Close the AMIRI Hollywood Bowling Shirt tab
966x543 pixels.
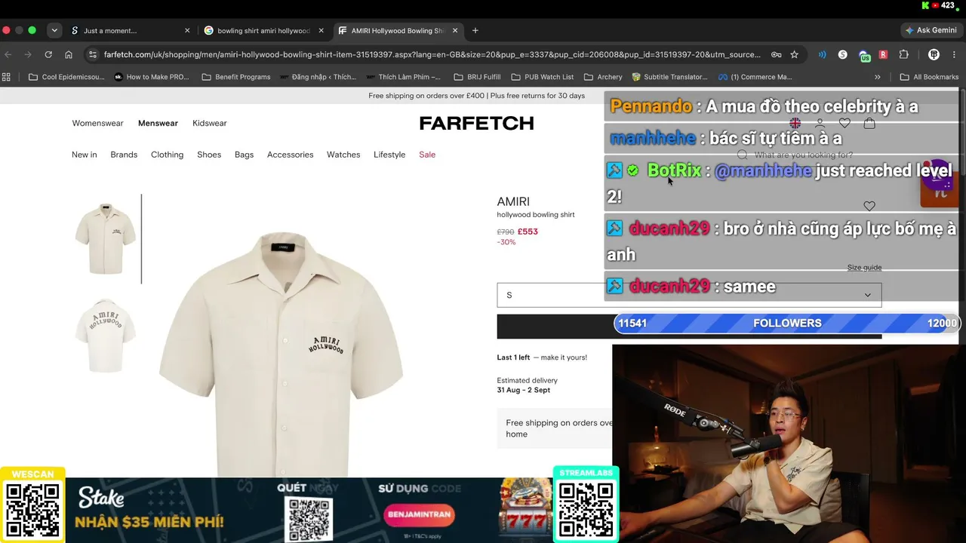pos(454,31)
